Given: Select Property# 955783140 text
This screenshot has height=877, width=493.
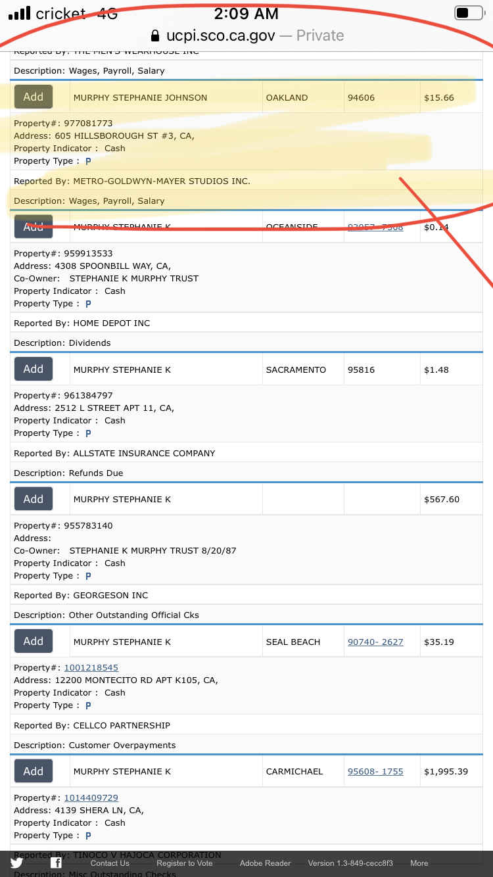Looking at the screenshot, I should (63, 526).
